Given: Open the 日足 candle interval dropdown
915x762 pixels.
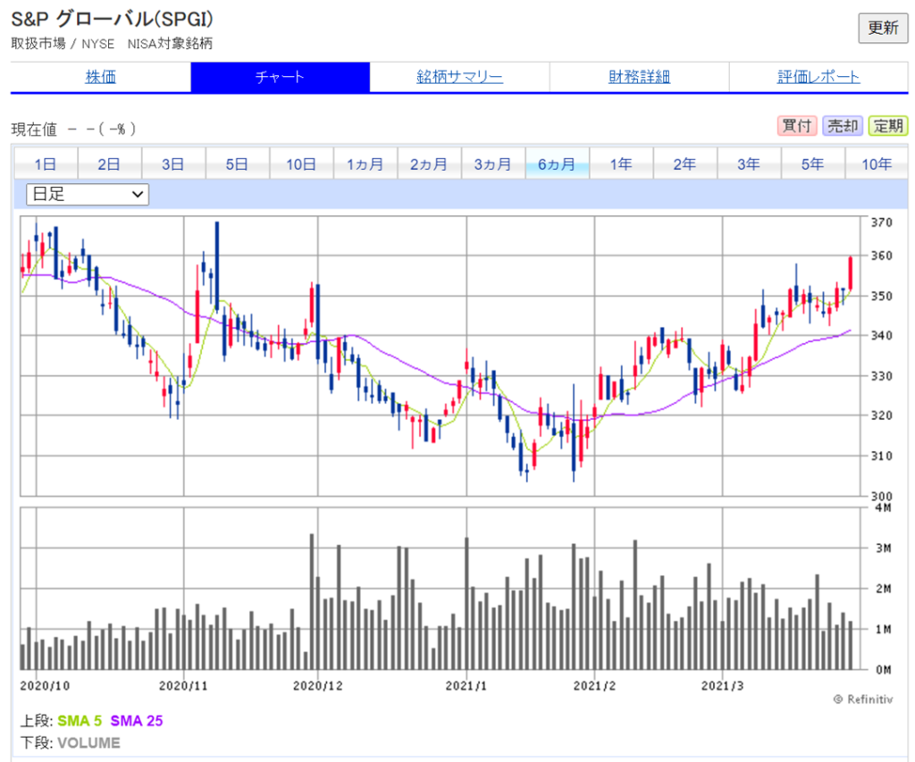Looking at the screenshot, I should point(88,194).
